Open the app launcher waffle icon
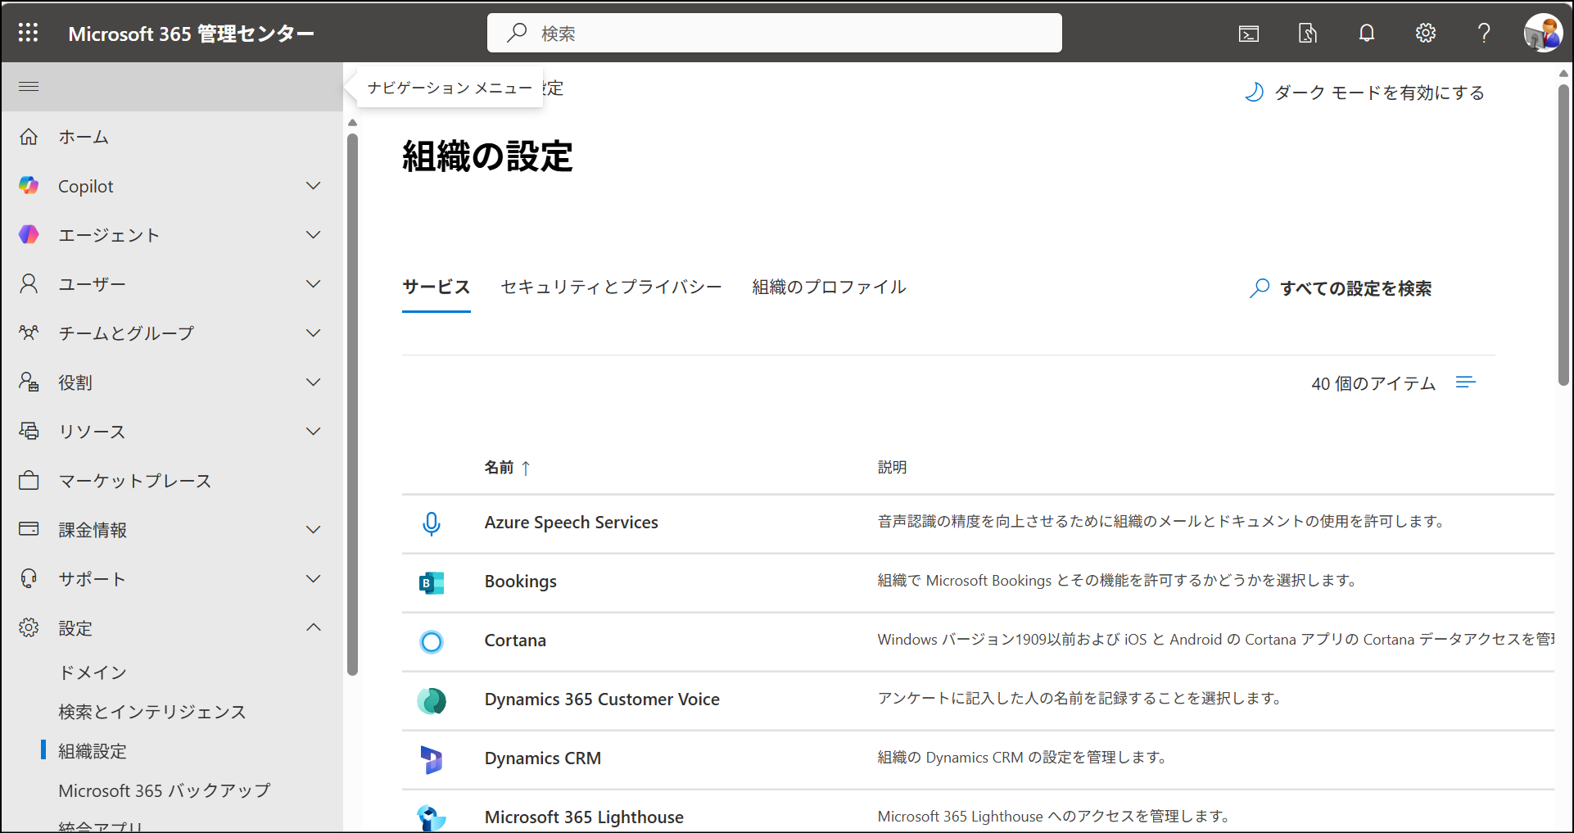1574x833 pixels. click(29, 33)
